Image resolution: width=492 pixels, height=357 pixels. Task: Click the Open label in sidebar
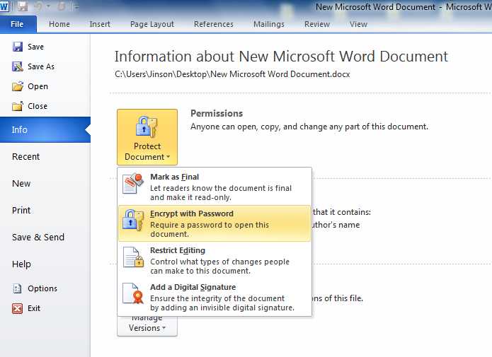click(38, 86)
